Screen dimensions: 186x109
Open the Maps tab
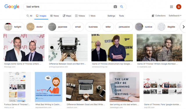coord(67,16)
